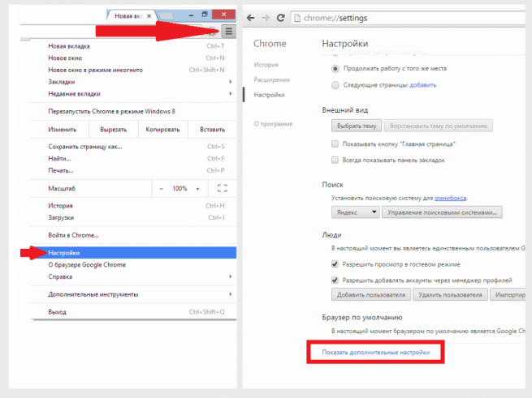Expand Дополнительные инструменты submenu
This screenshot has width=532, height=398.
pyautogui.click(x=133, y=294)
